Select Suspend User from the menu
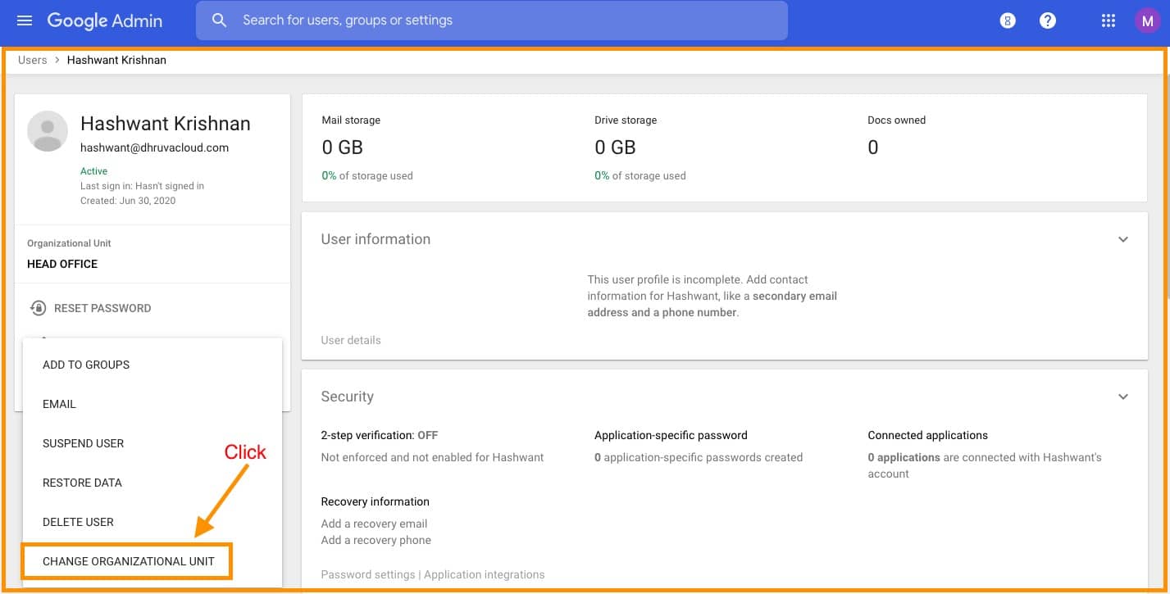The image size is (1170, 594). tap(83, 443)
